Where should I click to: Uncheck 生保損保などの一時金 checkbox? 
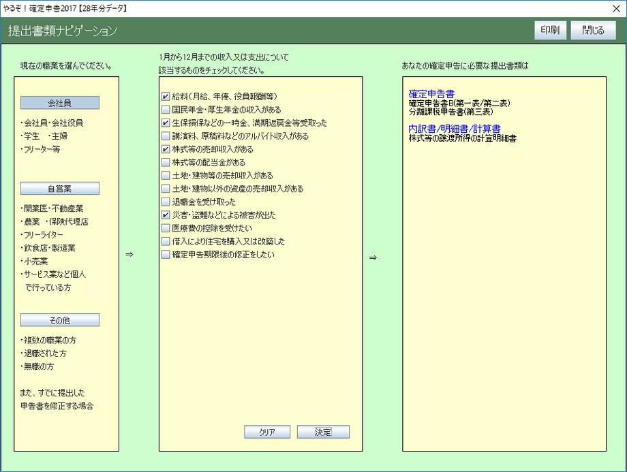click(x=166, y=123)
